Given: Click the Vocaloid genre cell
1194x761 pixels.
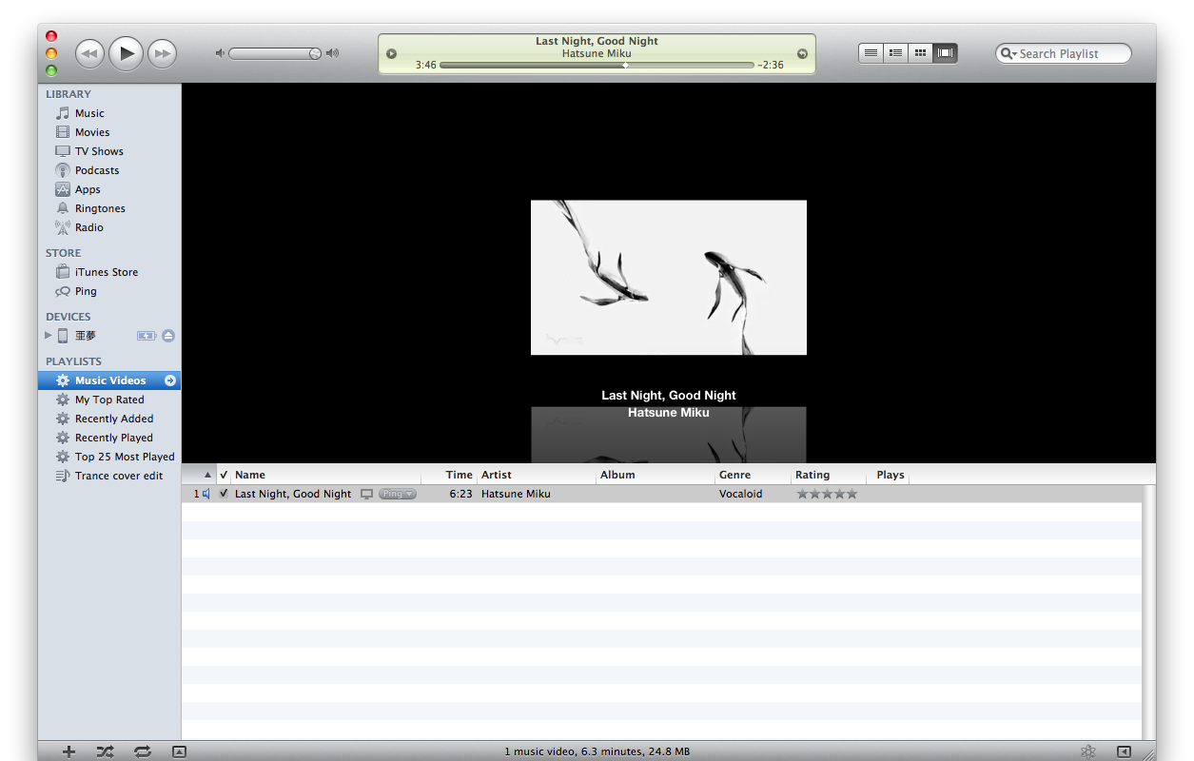Looking at the screenshot, I should (740, 494).
